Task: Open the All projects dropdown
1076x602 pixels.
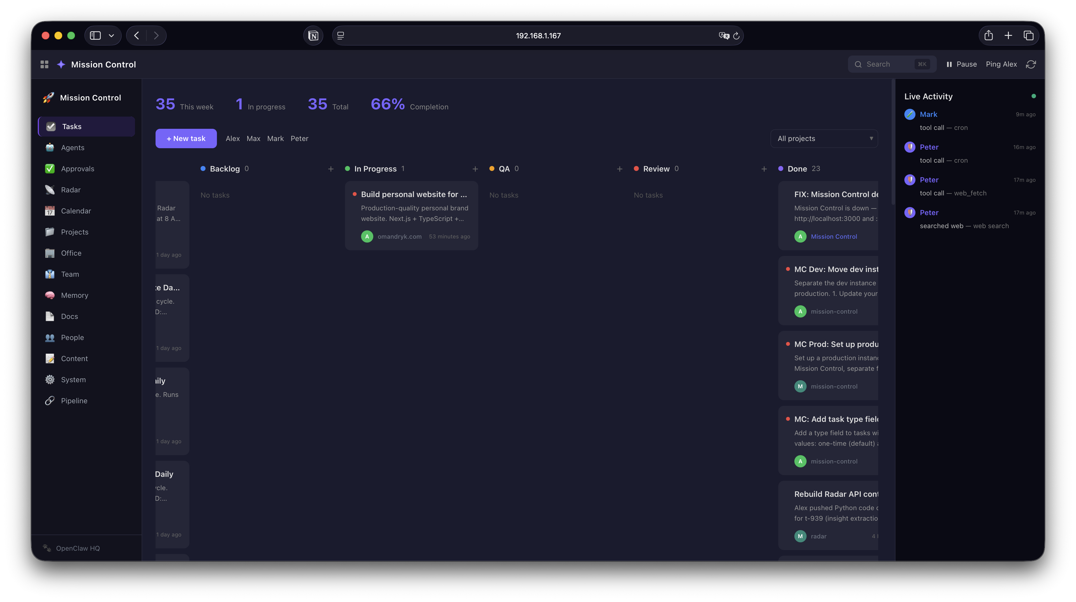Action: 824,138
